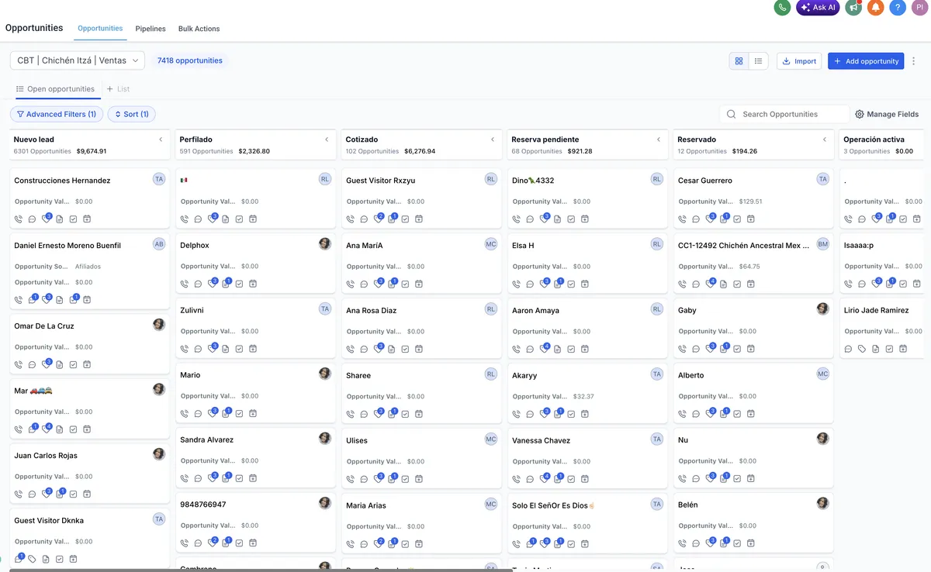The height and width of the screenshot is (572, 931).
Task: Open chat icon on Construcciones Hernandez card
Action: point(32,219)
